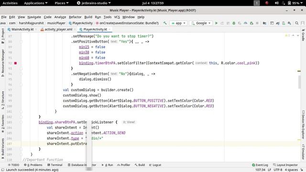Open the Applications menu in top bar
306x172 pixels.
point(36,3)
